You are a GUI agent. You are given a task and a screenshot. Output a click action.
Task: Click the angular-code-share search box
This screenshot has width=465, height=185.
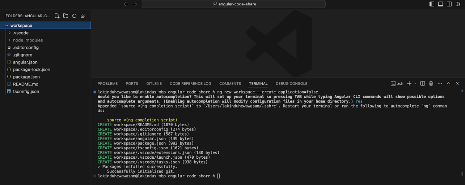tap(233, 4)
